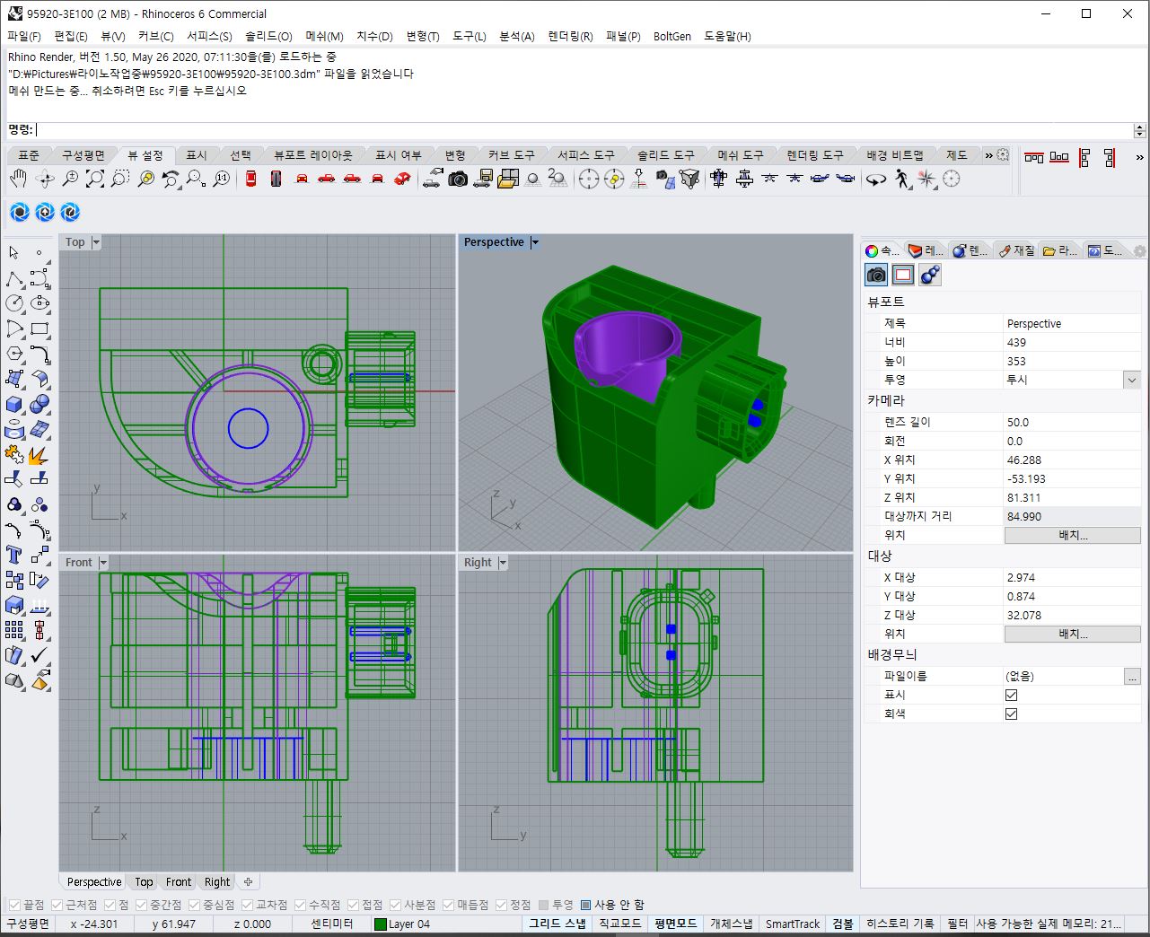The height and width of the screenshot is (937, 1150).
Task: Click the Layer 04 green color swatch
Action: pyautogui.click(x=381, y=924)
